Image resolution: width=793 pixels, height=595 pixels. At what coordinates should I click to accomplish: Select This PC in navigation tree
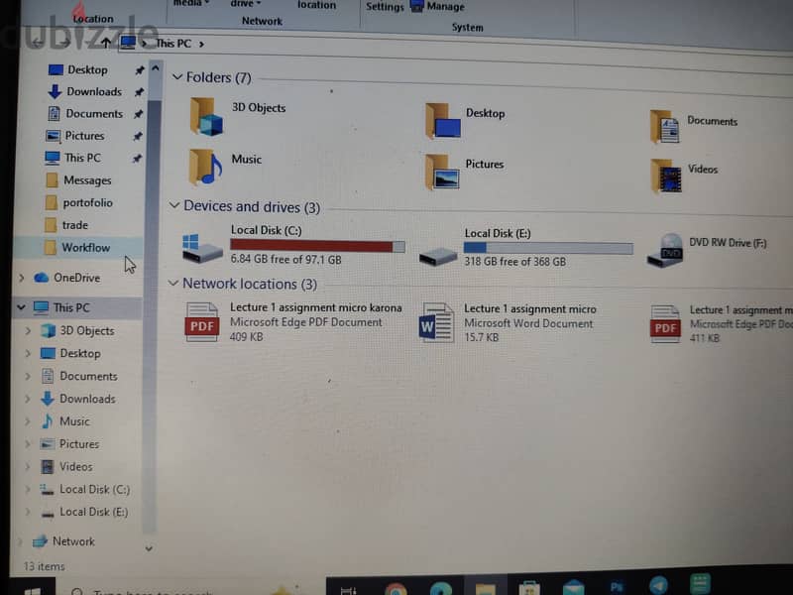pos(71,307)
